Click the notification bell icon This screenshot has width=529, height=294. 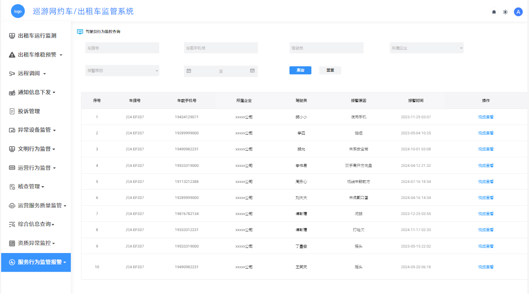pos(494,12)
